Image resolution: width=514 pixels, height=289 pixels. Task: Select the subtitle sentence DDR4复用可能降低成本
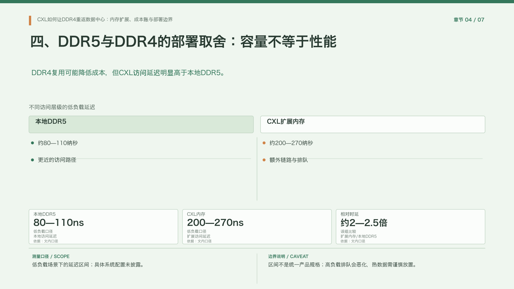[128, 73]
